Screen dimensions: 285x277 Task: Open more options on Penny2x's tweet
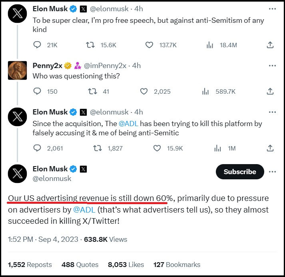point(272,66)
